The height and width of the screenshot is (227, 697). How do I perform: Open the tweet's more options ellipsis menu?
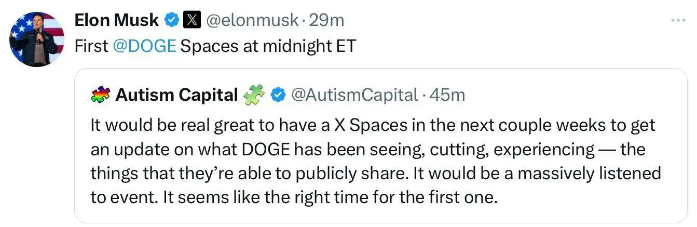(x=678, y=20)
